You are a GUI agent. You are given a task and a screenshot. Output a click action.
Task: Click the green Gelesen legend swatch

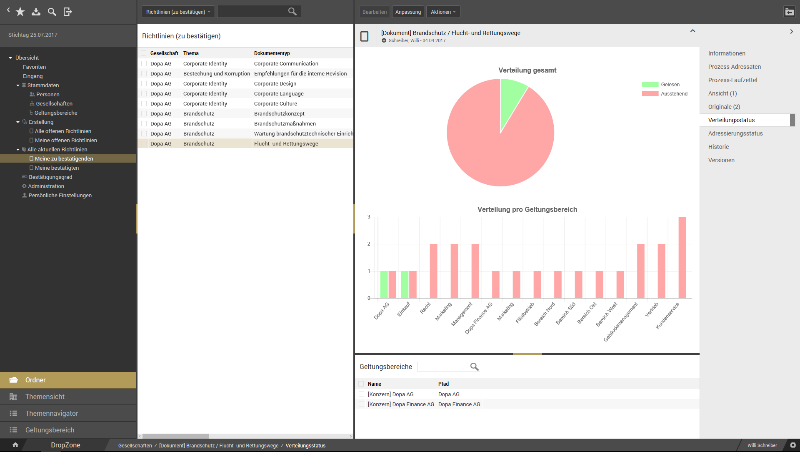(650, 84)
